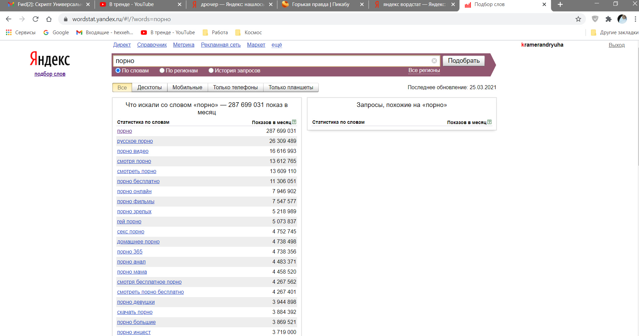The height and width of the screenshot is (336, 639).
Task: Clear the search field with the X icon
Action: pos(434,61)
